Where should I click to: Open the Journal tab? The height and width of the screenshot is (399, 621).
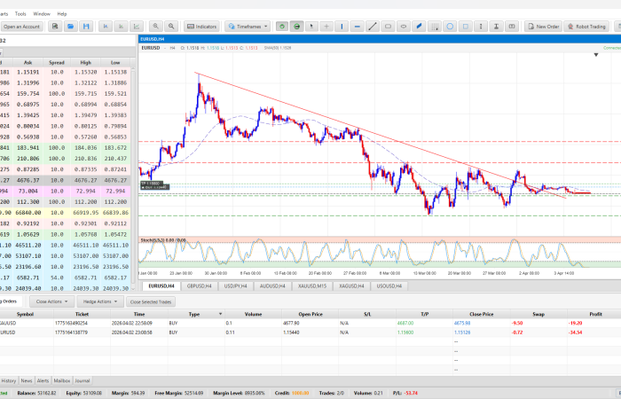(83, 380)
